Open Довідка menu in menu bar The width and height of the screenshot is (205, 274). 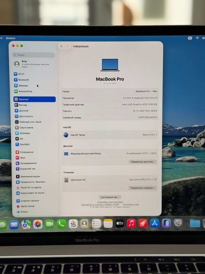(x=10, y=38)
